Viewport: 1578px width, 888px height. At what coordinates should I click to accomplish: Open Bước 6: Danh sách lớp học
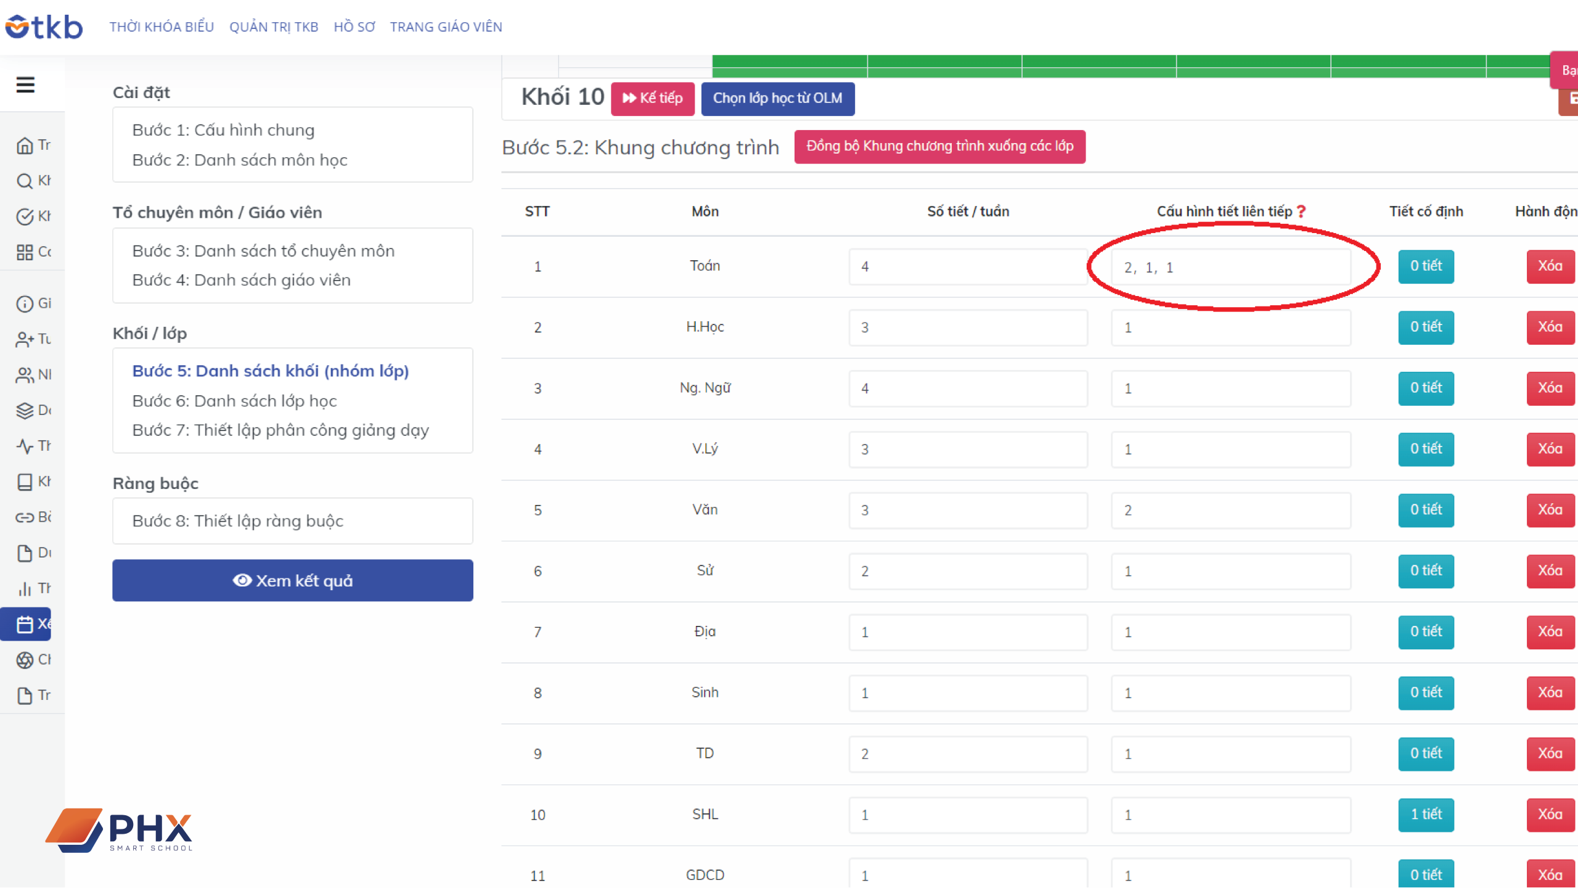click(x=234, y=401)
